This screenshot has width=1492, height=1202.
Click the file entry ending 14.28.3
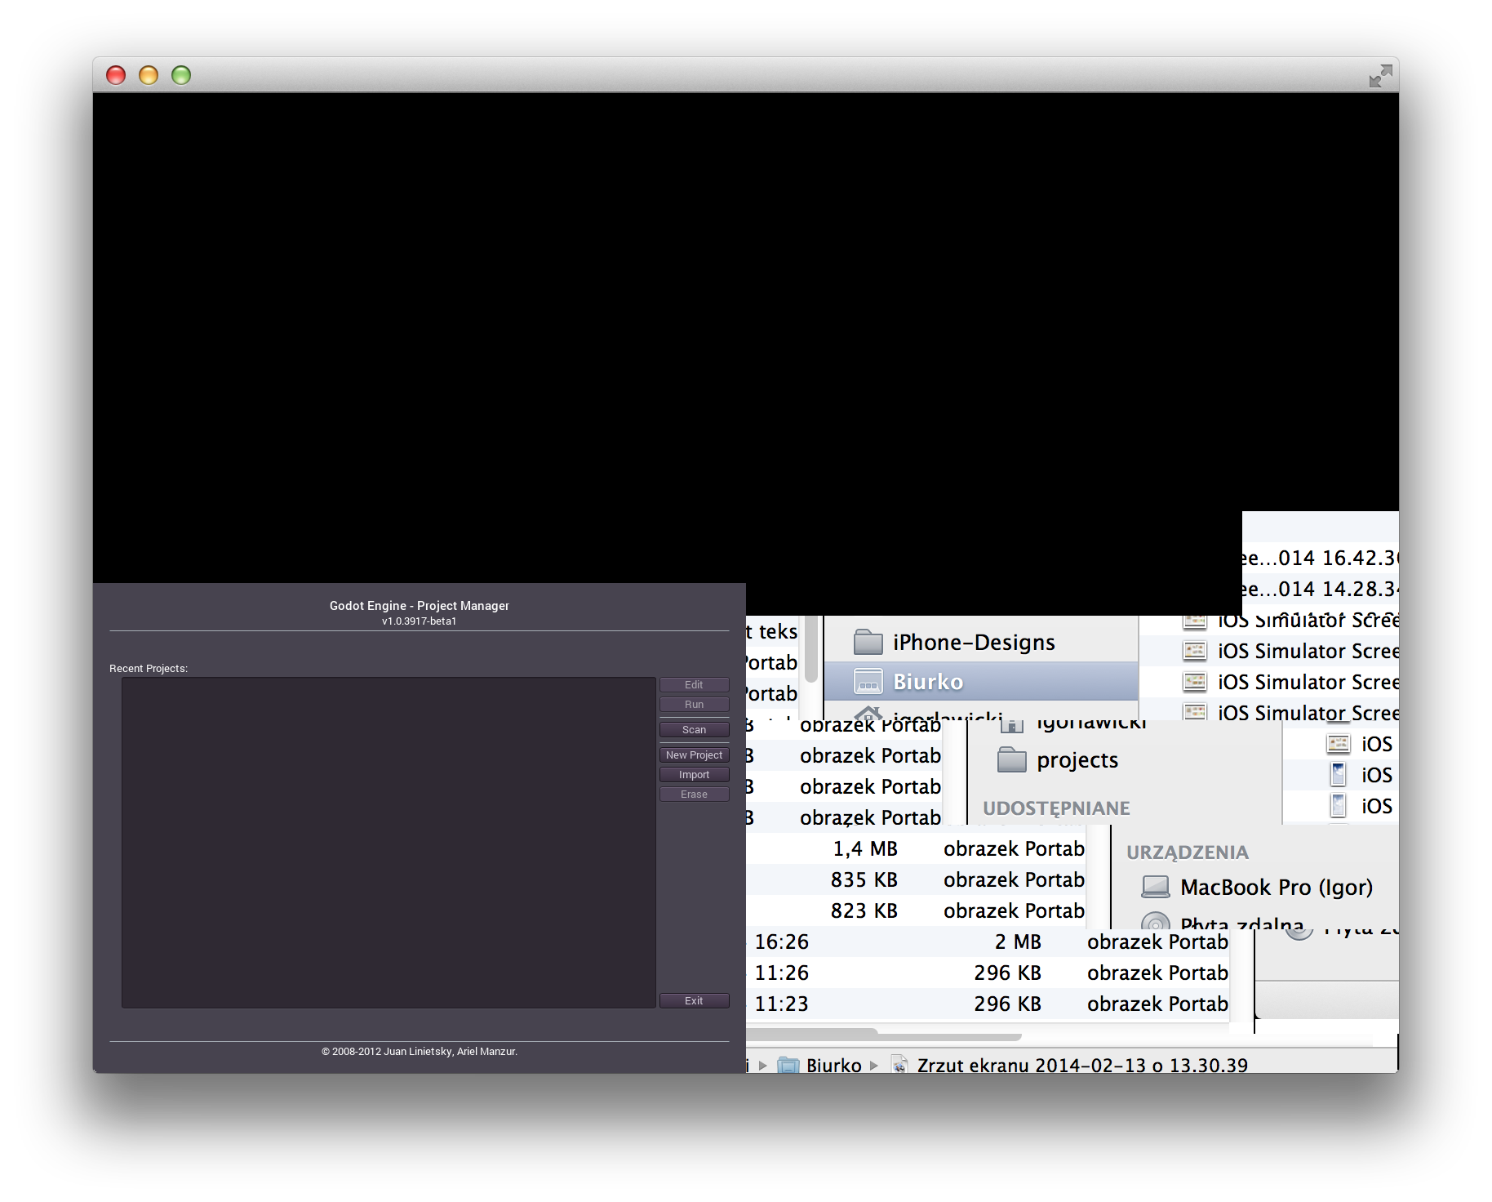[x=1320, y=589]
